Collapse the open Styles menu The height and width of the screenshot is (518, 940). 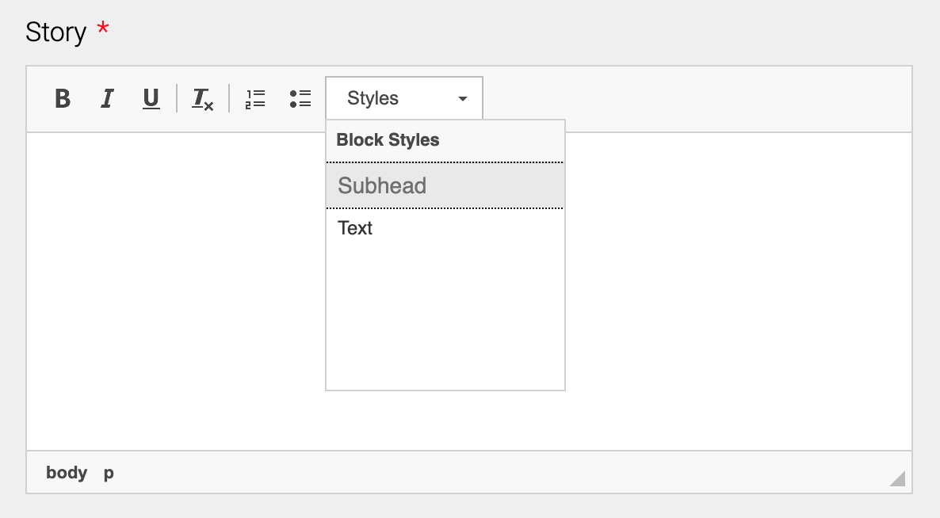click(x=403, y=97)
